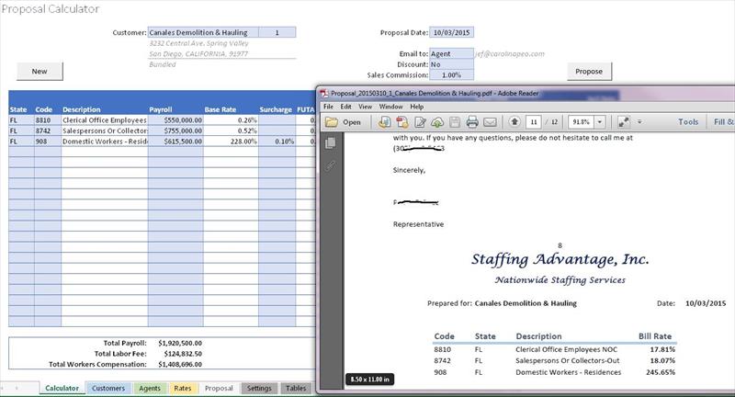The image size is (735, 397).
Task: Open the Window menu in Adobe Reader
Action: point(391,107)
